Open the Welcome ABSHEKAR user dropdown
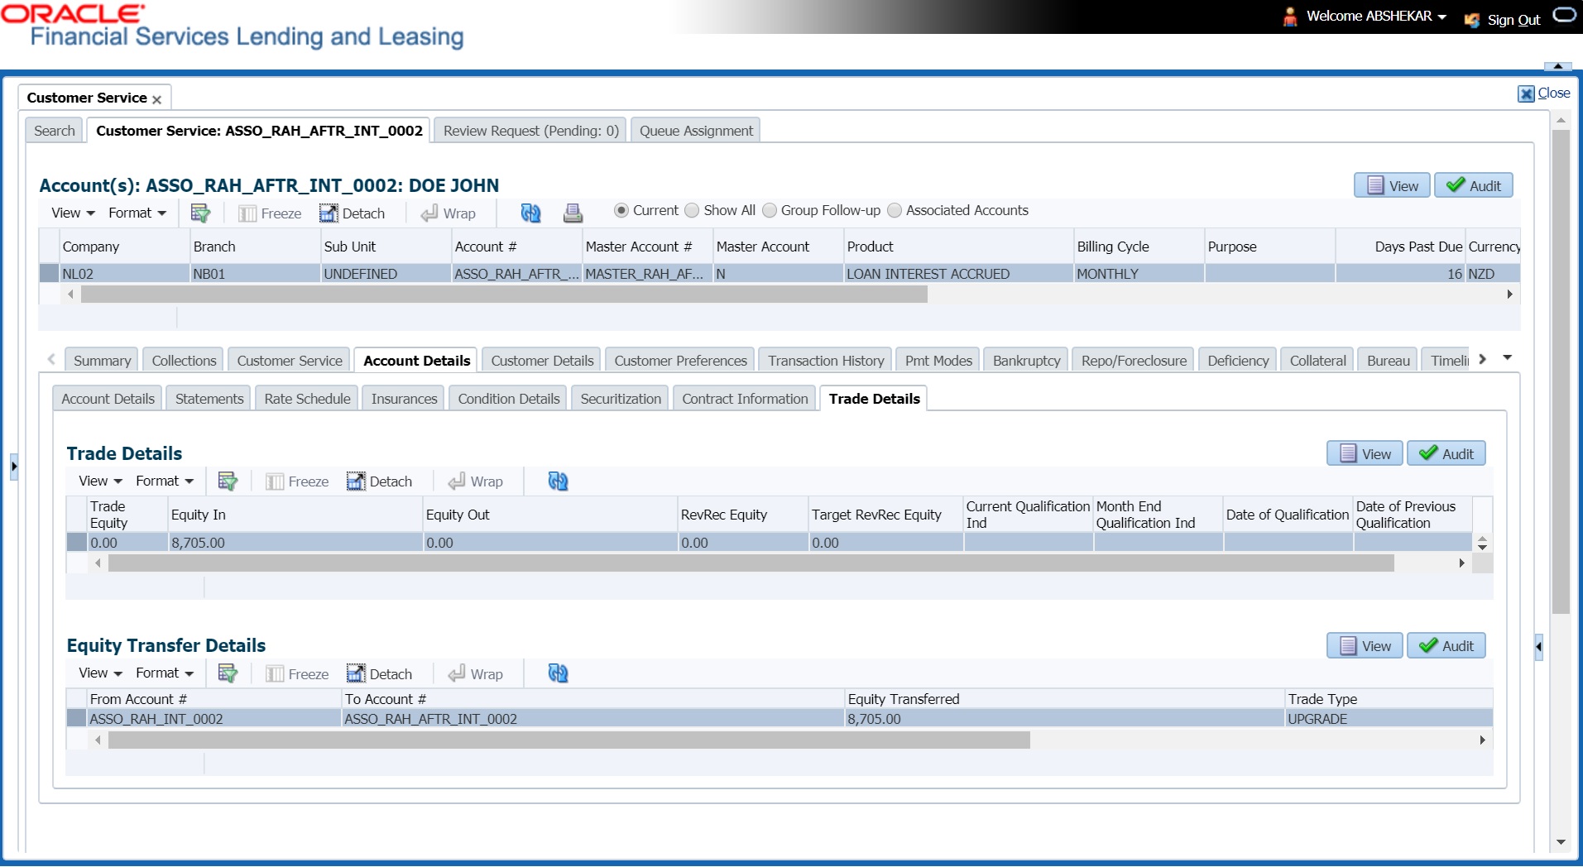The width and height of the screenshot is (1583, 867). pyautogui.click(x=1377, y=17)
